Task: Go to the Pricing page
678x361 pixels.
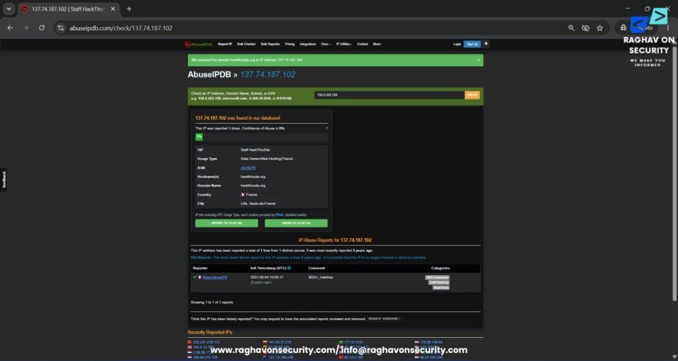Action: pyautogui.click(x=290, y=44)
